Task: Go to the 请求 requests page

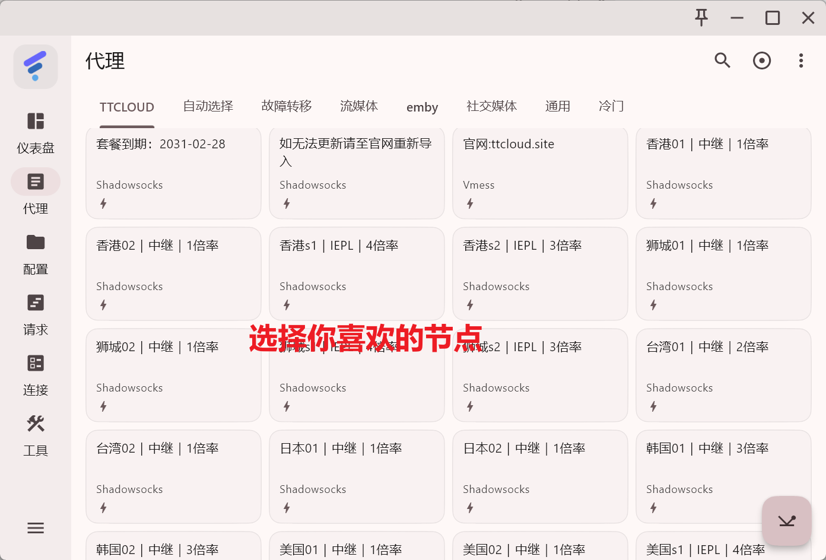Action: tap(36, 314)
